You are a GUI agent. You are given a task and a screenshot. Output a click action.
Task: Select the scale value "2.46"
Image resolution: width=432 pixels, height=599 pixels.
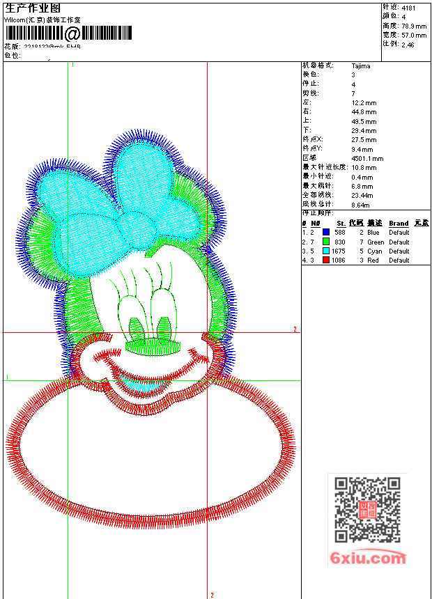click(408, 45)
